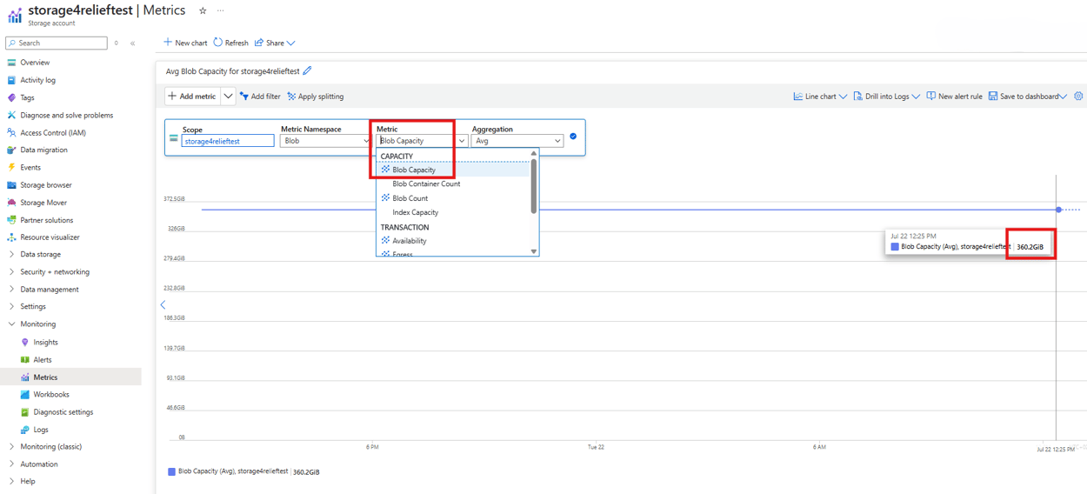This screenshot has height=494, width=1087.
Task: Click the metric list scrollbar down arrow
Action: point(534,251)
